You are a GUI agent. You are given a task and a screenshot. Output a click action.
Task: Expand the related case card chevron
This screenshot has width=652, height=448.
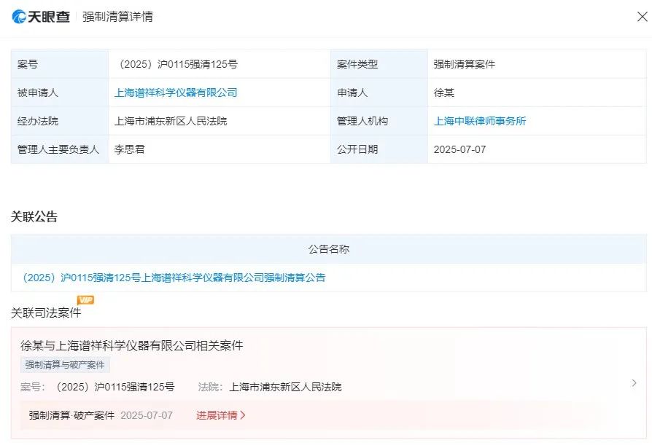[x=634, y=383]
